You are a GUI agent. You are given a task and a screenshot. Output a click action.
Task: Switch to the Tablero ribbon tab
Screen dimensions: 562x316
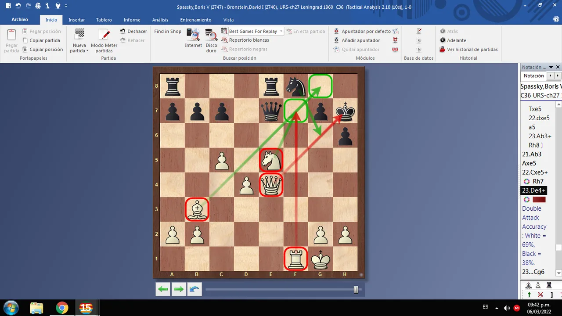(104, 20)
